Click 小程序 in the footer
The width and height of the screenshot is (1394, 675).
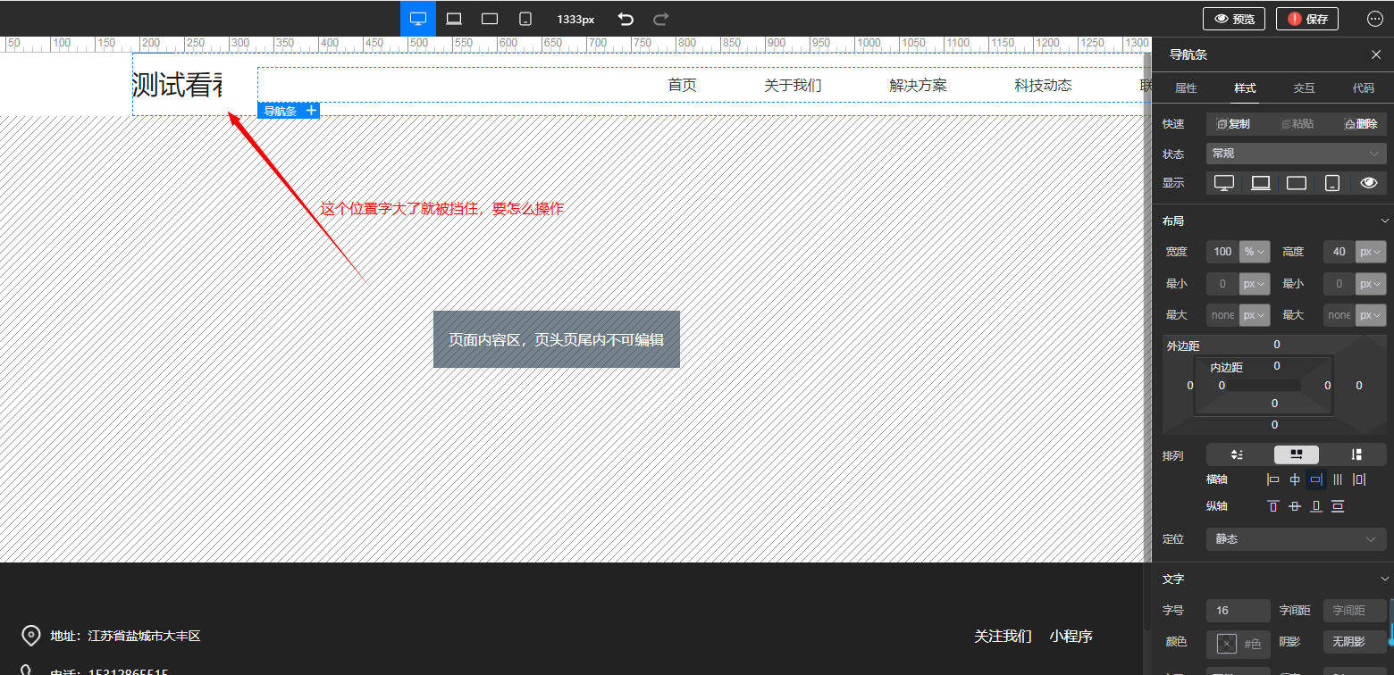(x=1071, y=636)
